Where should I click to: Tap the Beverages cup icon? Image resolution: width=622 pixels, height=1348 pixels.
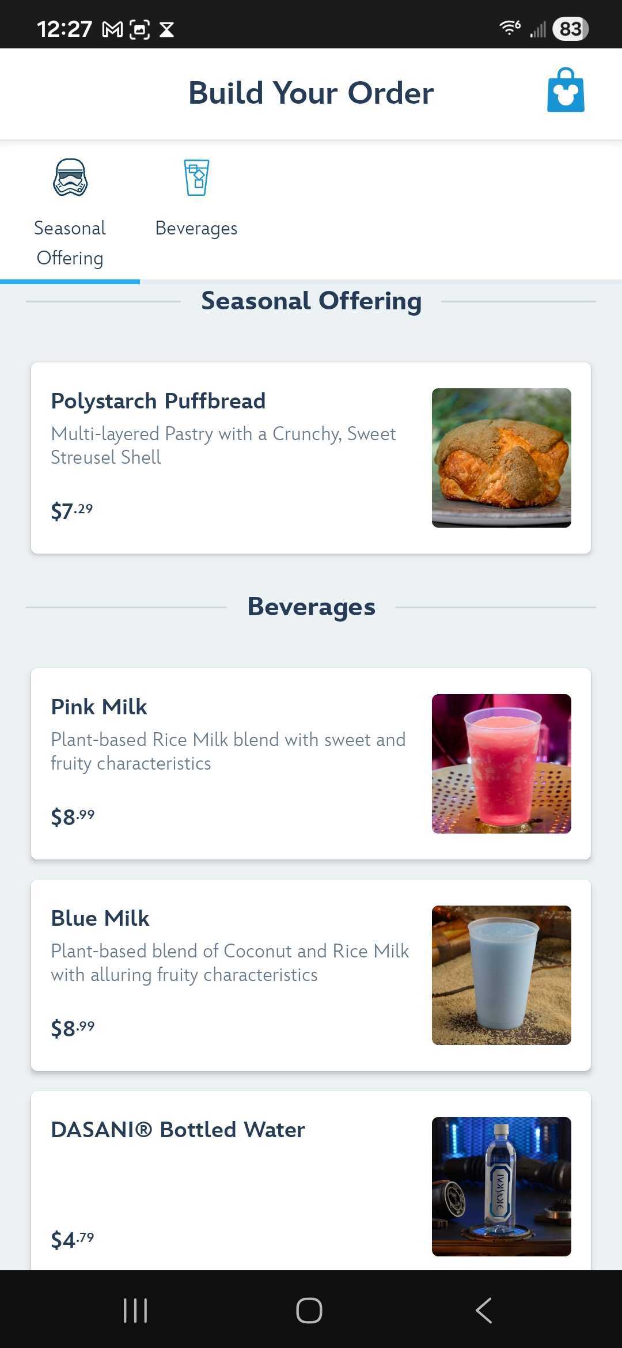point(196,177)
